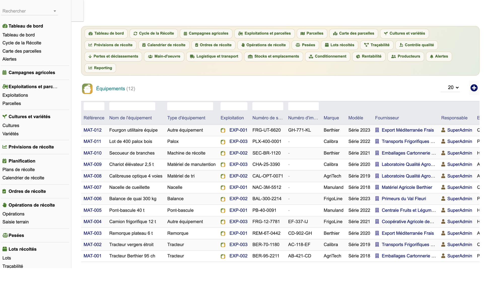Open EXP-003 link in MAT-011 row
Viewport: 490px width, 303px height.
[238, 141]
